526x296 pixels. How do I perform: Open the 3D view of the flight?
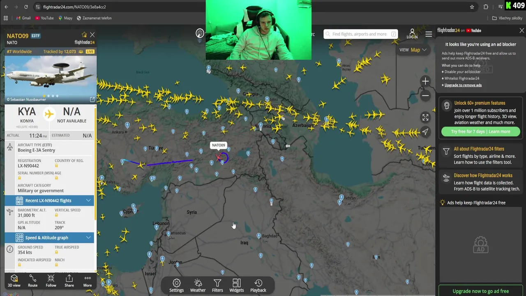(x=14, y=281)
